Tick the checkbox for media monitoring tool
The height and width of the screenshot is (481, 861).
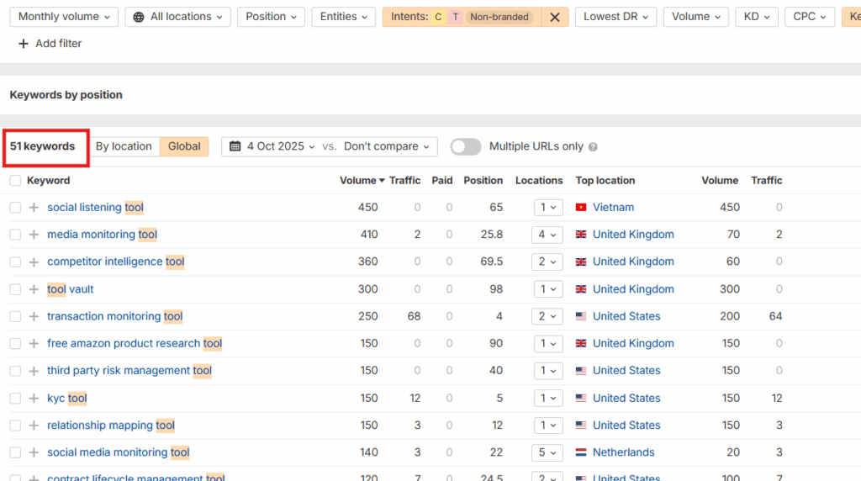coord(15,235)
